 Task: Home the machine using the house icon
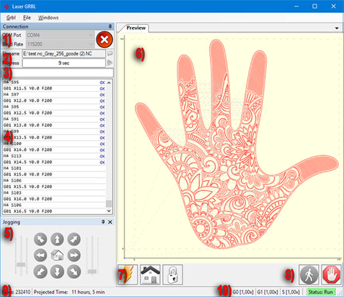pyautogui.click(x=150, y=274)
